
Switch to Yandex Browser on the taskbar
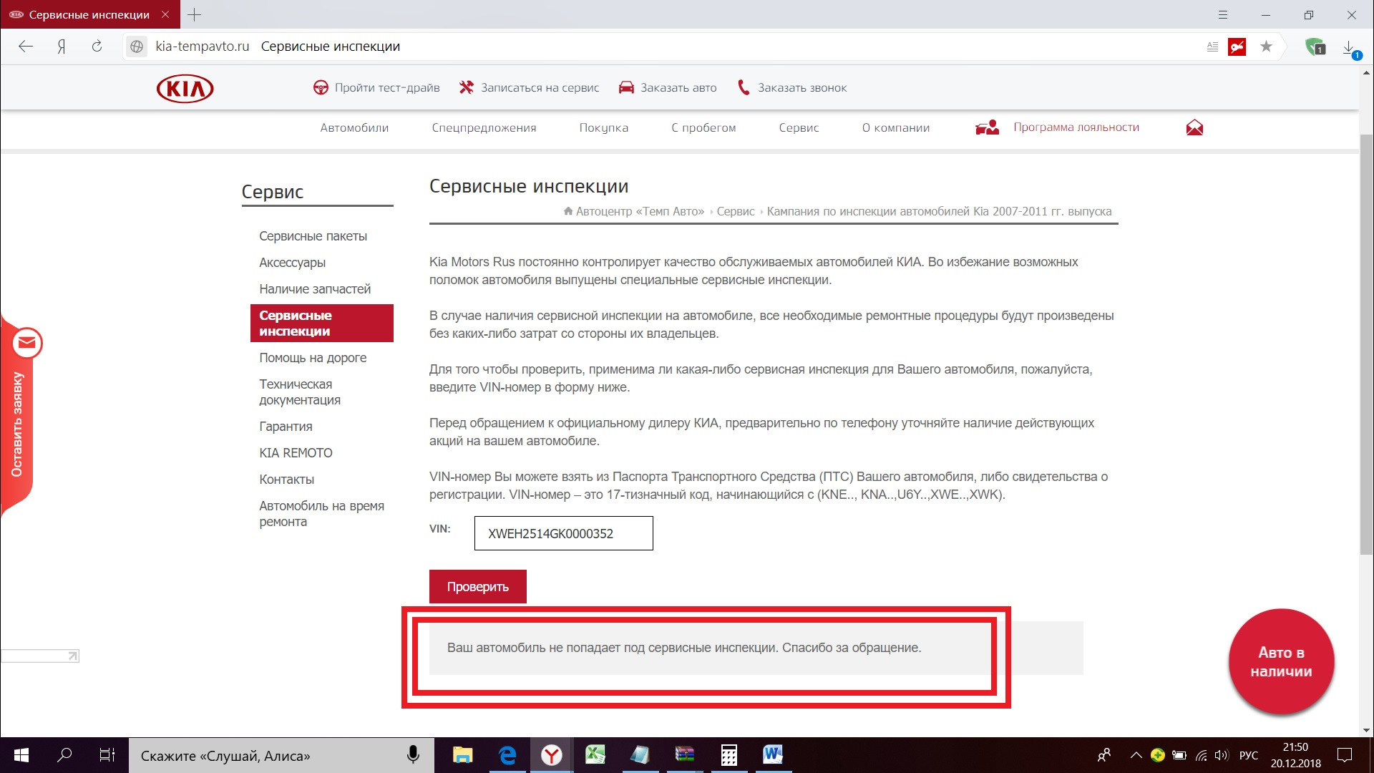(551, 755)
